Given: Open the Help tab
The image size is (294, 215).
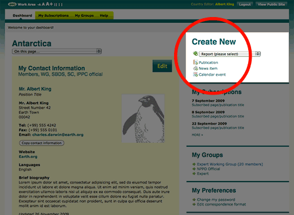Looking at the screenshot, I should [104, 15].
